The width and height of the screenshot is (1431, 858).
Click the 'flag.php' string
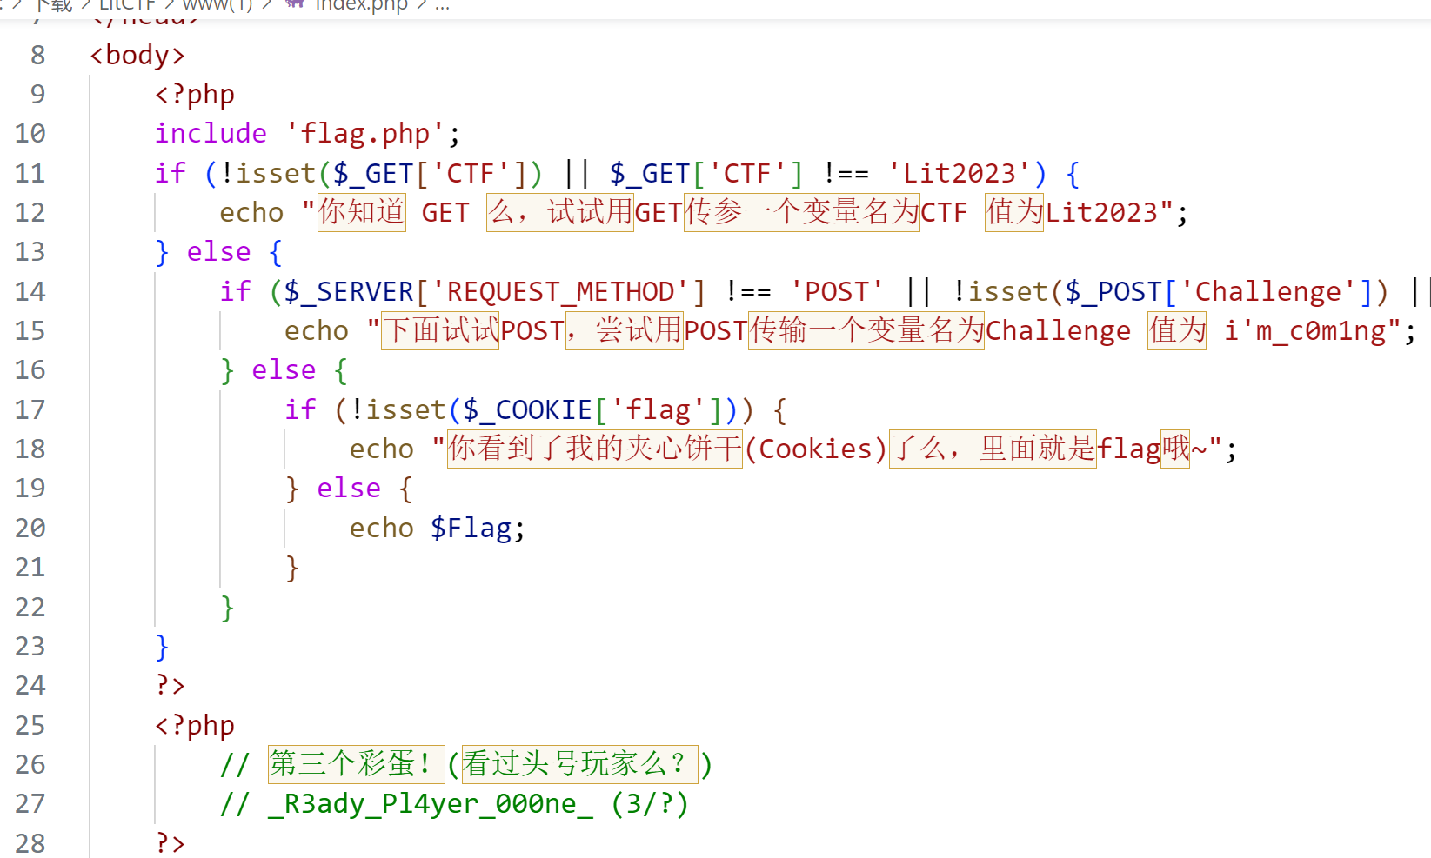point(365,133)
